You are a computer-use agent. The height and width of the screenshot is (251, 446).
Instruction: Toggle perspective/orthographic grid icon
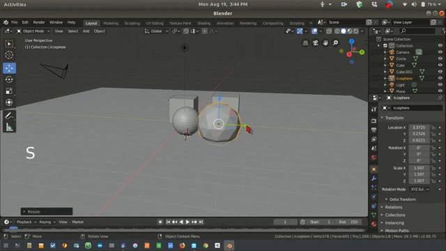[x=305, y=43]
